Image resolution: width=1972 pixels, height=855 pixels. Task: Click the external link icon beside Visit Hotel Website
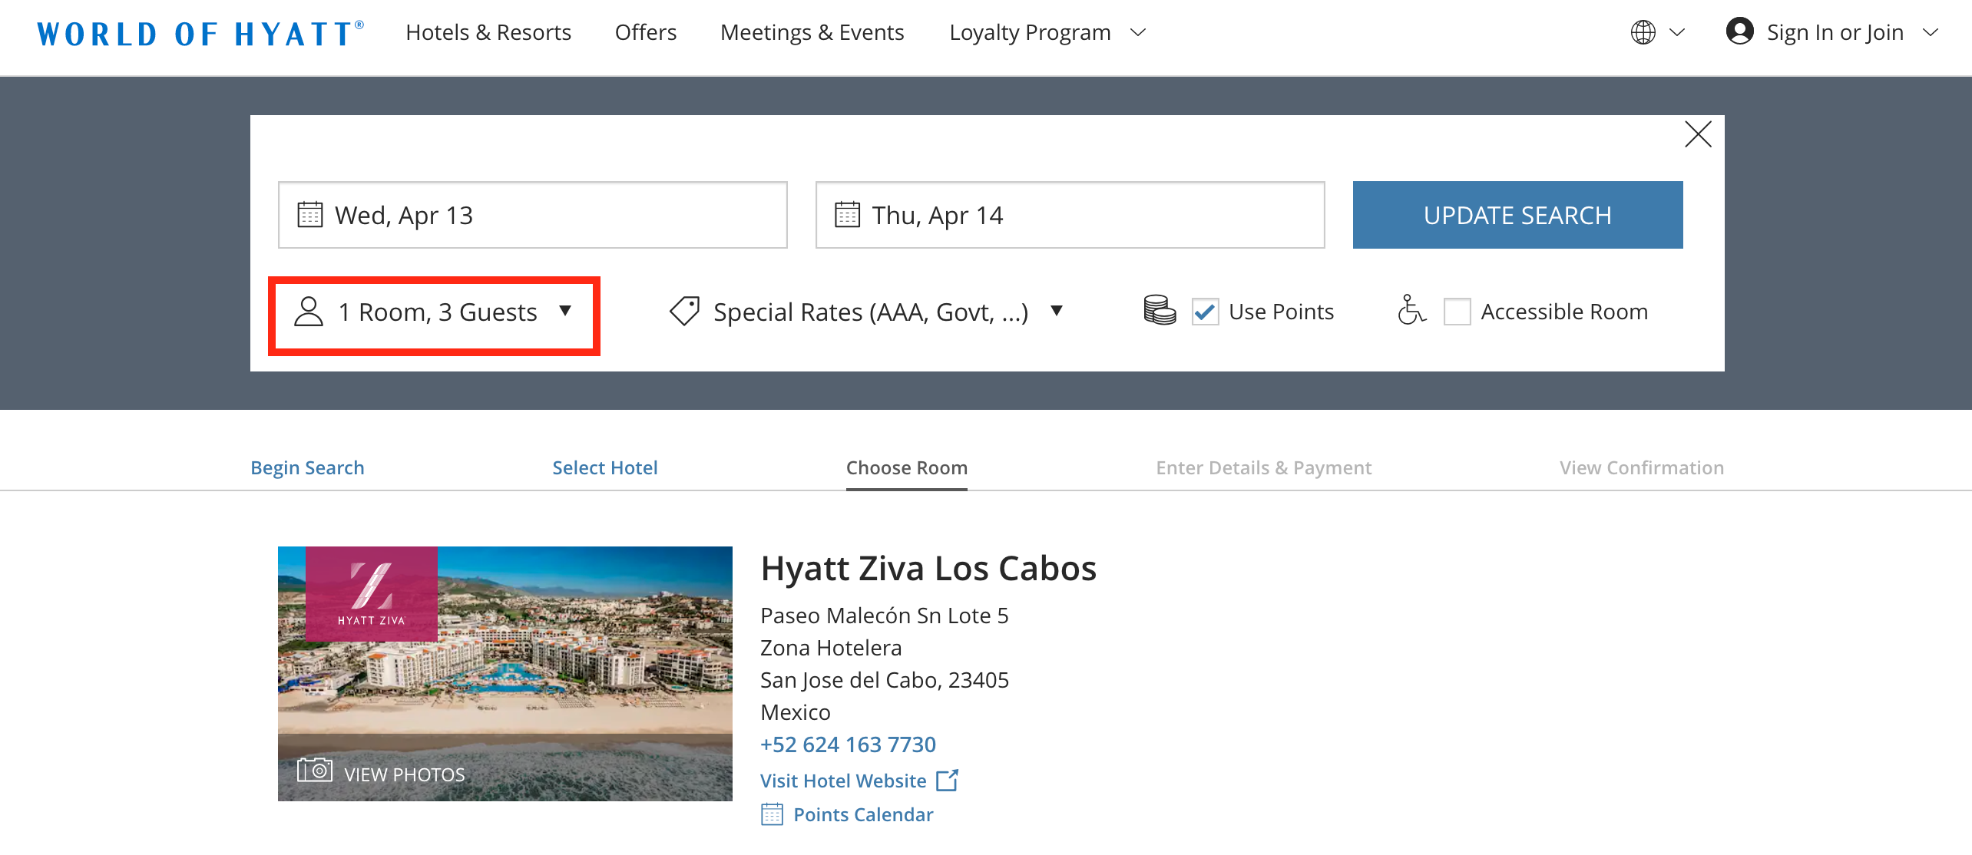tap(948, 781)
